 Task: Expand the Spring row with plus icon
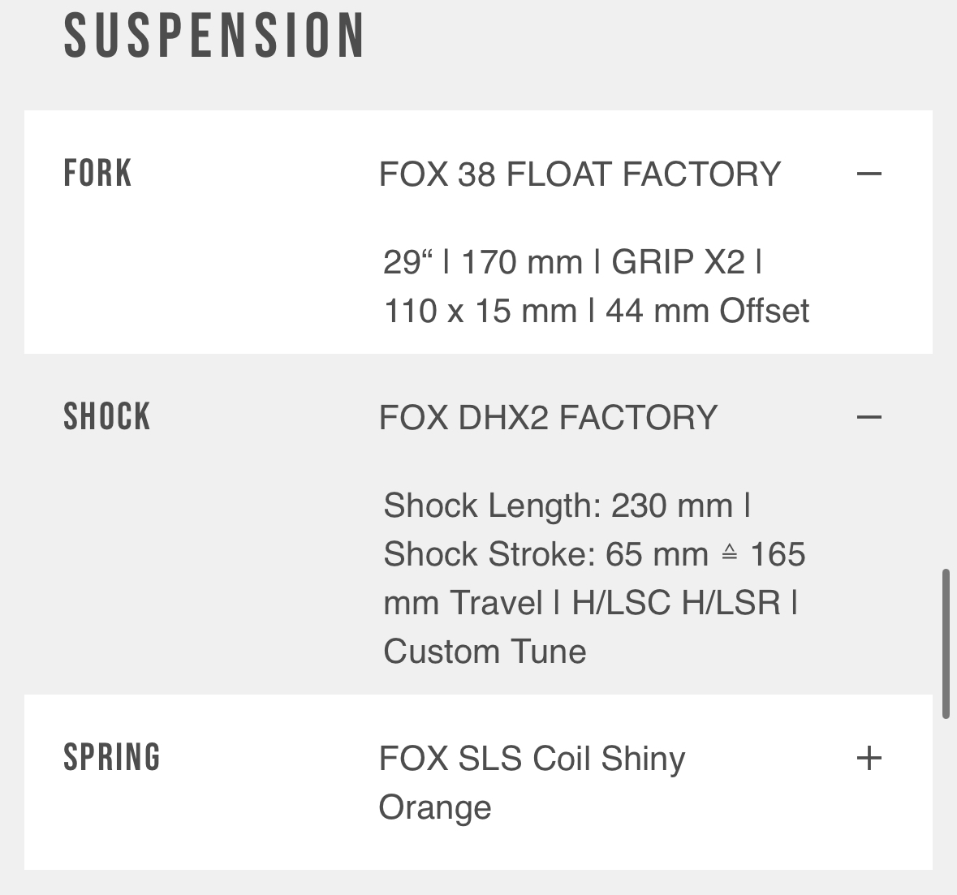click(869, 758)
